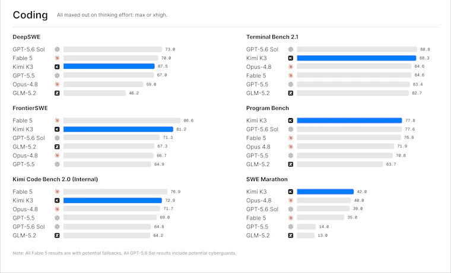Image resolution: width=451 pixels, height=273 pixels.
Task: Click the GLM-5.2 icon in Program Bench
Action: pyautogui.click(x=291, y=164)
